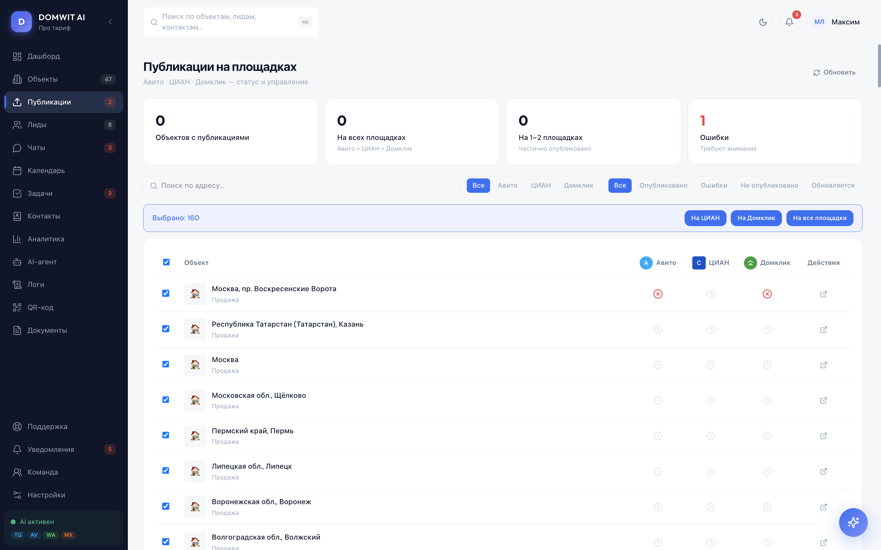Open external link for Москва listing
Screen dimensions: 881x550
[x=824, y=365]
